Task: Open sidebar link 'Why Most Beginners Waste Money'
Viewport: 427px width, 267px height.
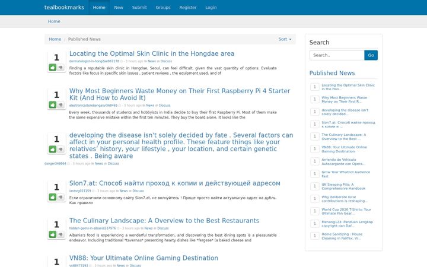Action: click(344, 100)
